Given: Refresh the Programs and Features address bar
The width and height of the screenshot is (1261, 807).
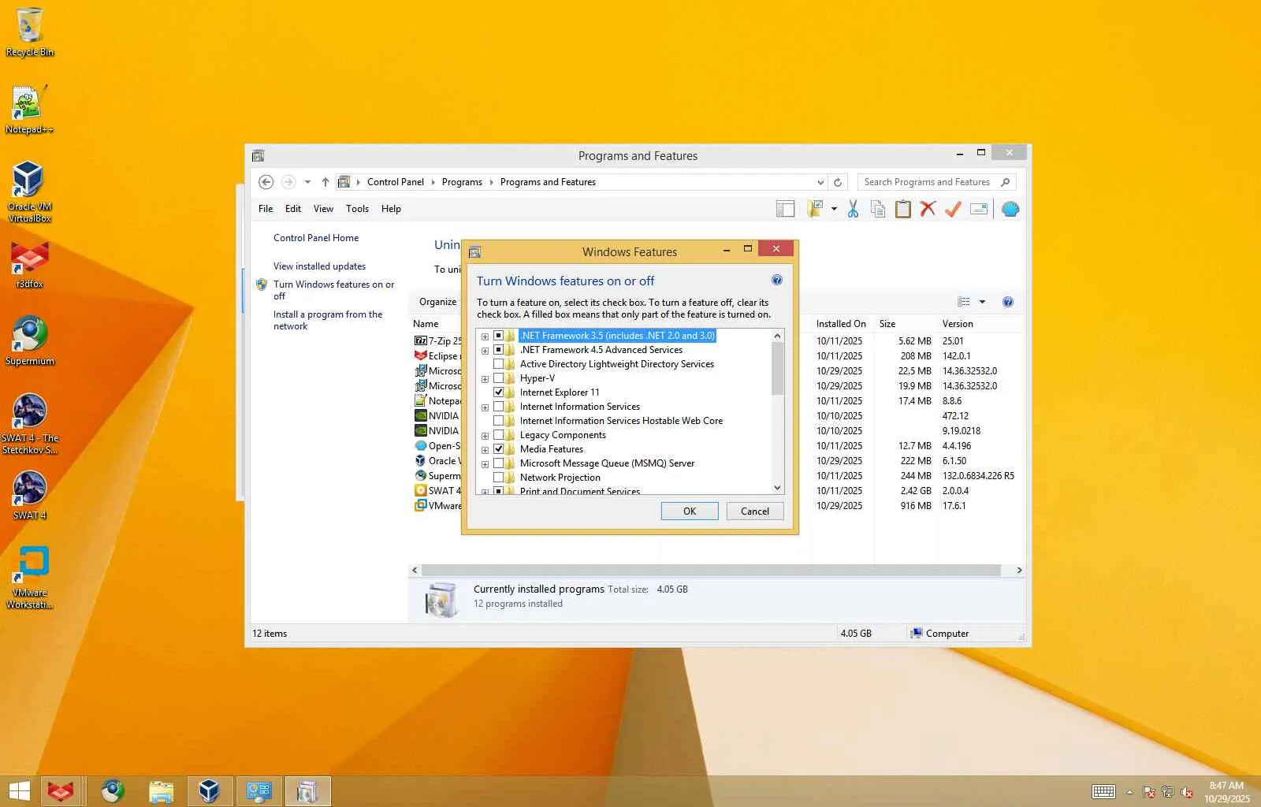Looking at the screenshot, I should pos(838,182).
